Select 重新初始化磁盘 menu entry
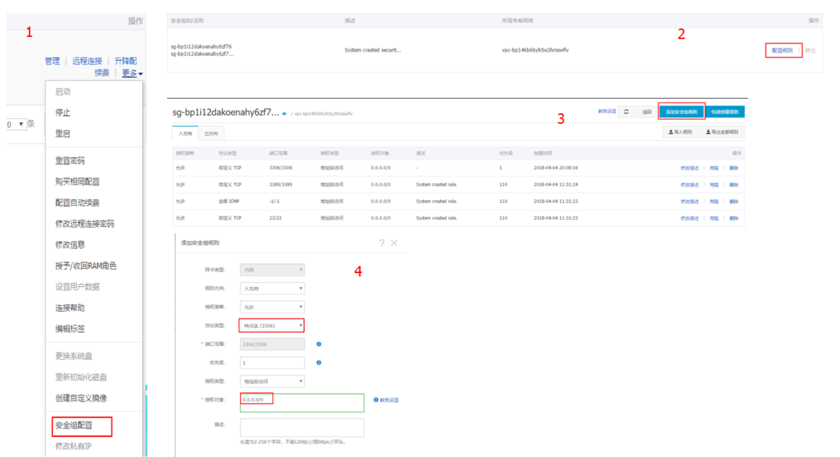This screenshot has height=457, width=840. coord(81,377)
